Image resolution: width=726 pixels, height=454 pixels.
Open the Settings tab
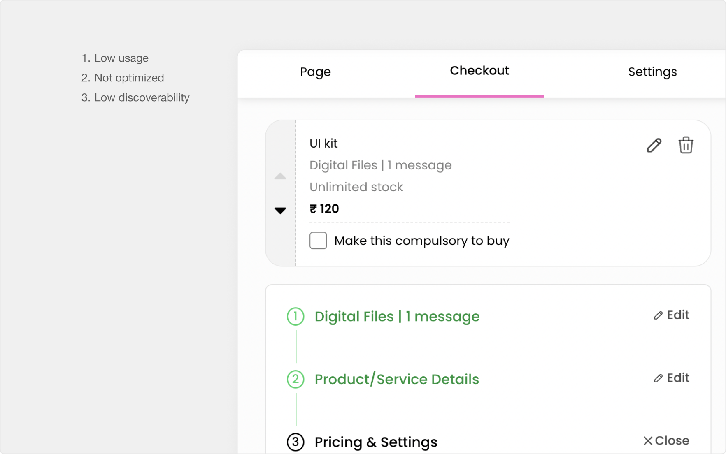pos(652,72)
